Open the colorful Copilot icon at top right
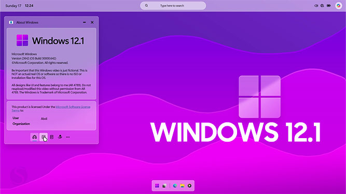 click(339, 6)
